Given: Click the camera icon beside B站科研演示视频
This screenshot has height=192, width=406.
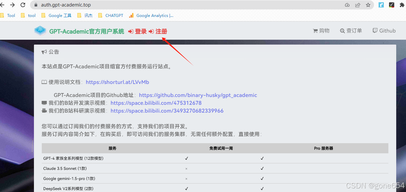Looking at the screenshot, I should click(44, 111).
